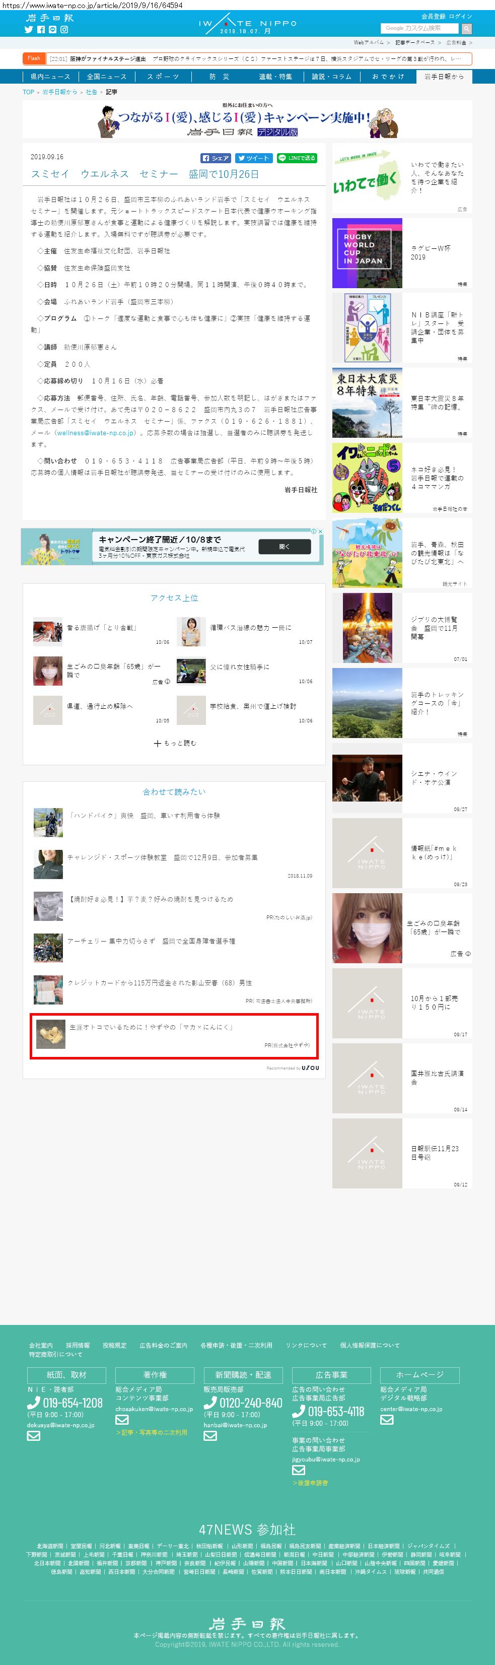Click mail icon under 紙面、取材 contact
495x1665 pixels.
[x=34, y=1436]
